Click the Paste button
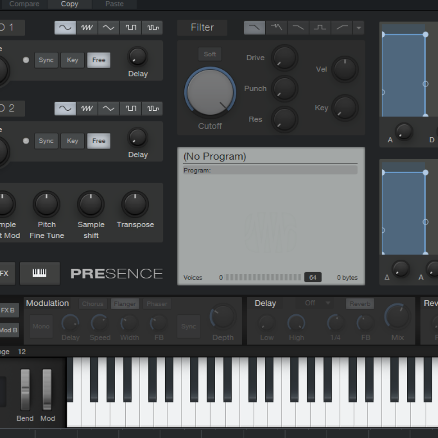Image resolution: width=438 pixels, height=438 pixels. coord(115,4)
